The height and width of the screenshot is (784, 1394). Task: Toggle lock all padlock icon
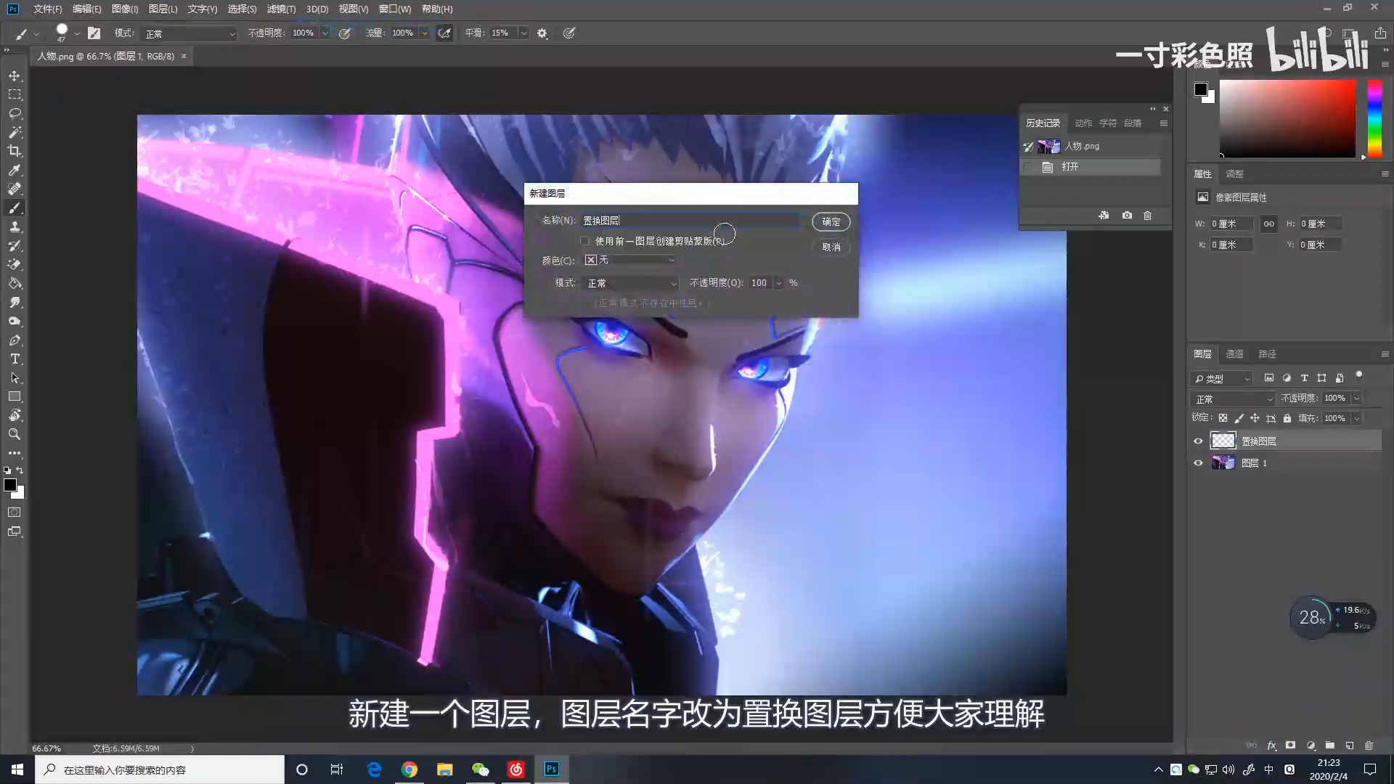[x=1287, y=418]
